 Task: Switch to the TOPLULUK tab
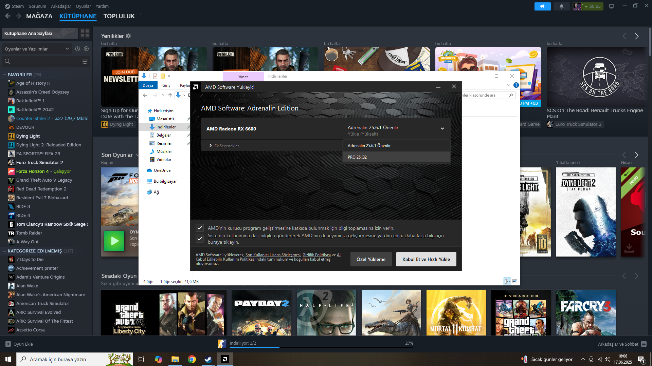point(119,16)
